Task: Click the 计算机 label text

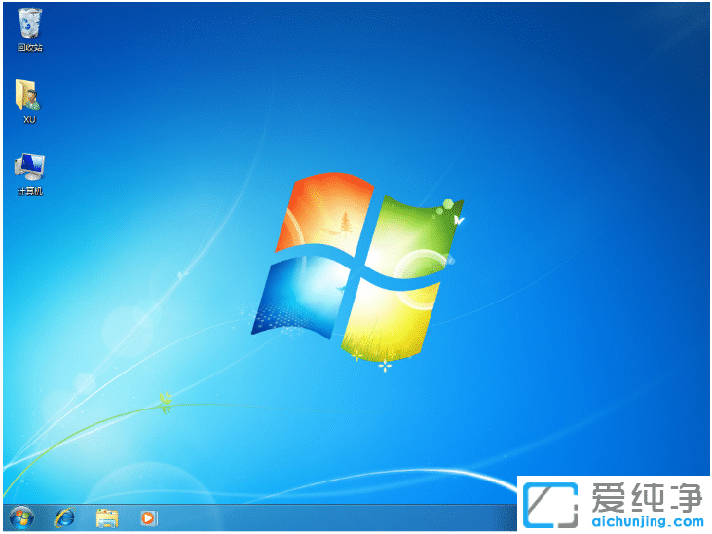Action: coord(30,191)
